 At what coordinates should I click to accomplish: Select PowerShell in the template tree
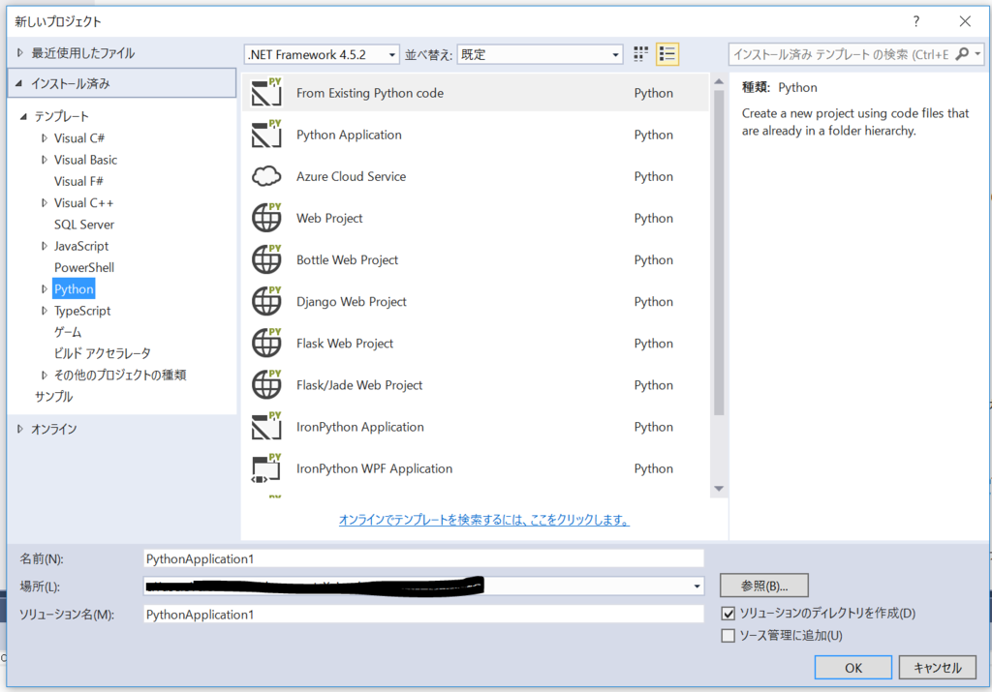[84, 267]
